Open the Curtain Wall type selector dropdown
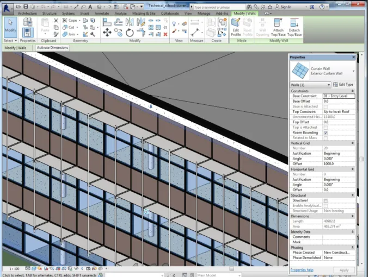 pos(353,71)
